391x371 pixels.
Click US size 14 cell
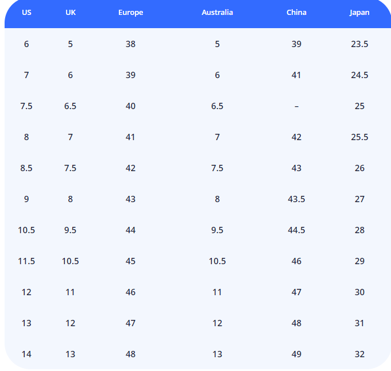(26, 354)
